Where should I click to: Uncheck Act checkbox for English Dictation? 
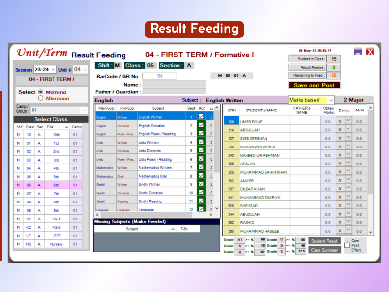[x=201, y=125]
